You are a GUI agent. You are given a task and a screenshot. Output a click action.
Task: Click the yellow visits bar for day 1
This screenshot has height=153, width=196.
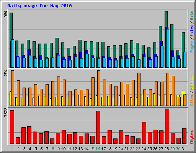pyautogui.click(x=10, y=99)
